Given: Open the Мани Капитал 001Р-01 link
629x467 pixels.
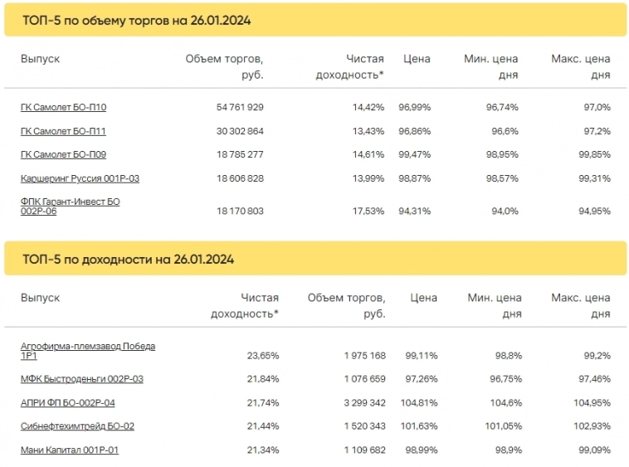Looking at the screenshot, I should pos(70,450).
